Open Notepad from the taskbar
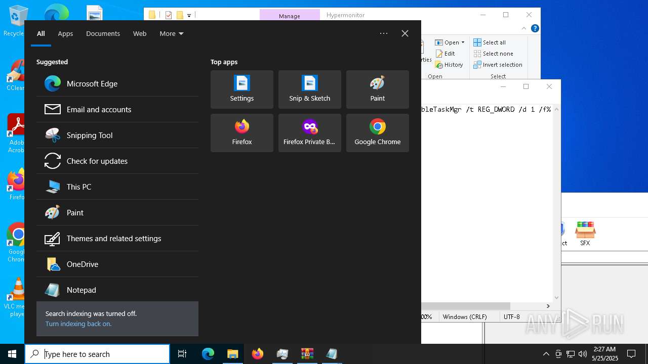 332,354
